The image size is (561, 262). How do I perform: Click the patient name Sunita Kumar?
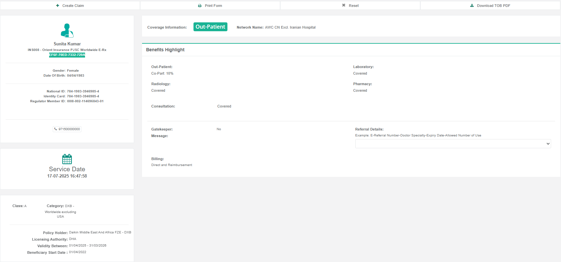[x=67, y=44]
